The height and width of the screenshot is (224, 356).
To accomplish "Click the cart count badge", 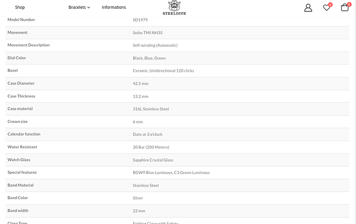I will 349,4.
